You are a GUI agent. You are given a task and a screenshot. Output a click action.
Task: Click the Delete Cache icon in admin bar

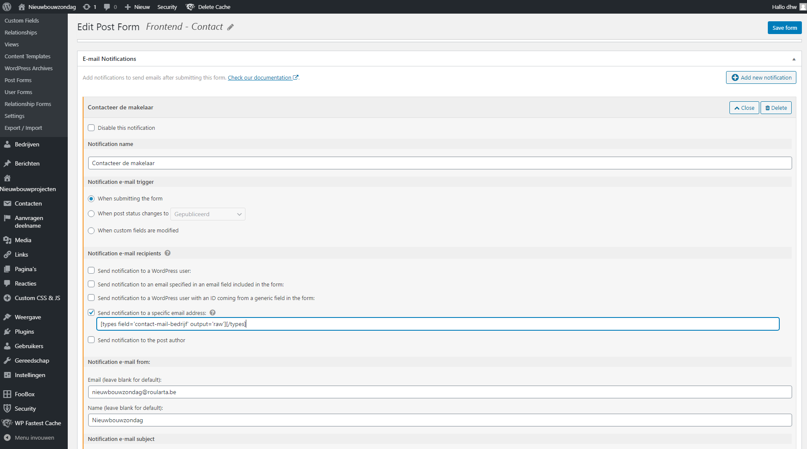coord(190,7)
